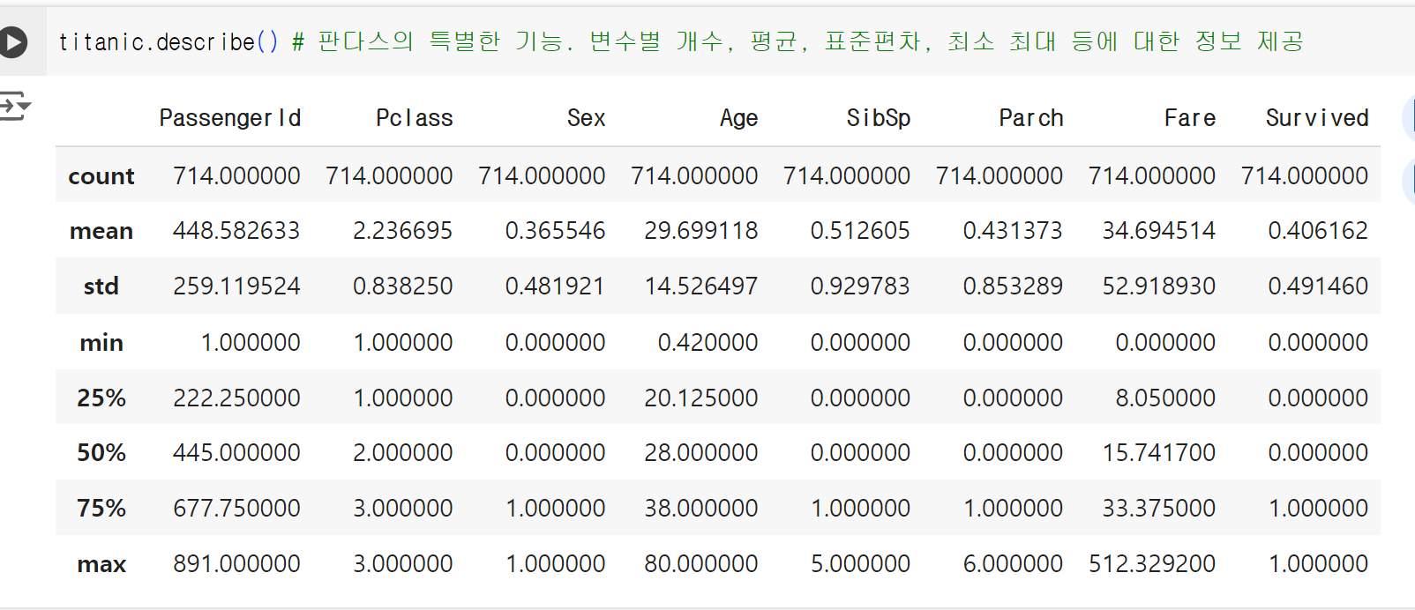Click median Age value 28.000000

point(701,452)
